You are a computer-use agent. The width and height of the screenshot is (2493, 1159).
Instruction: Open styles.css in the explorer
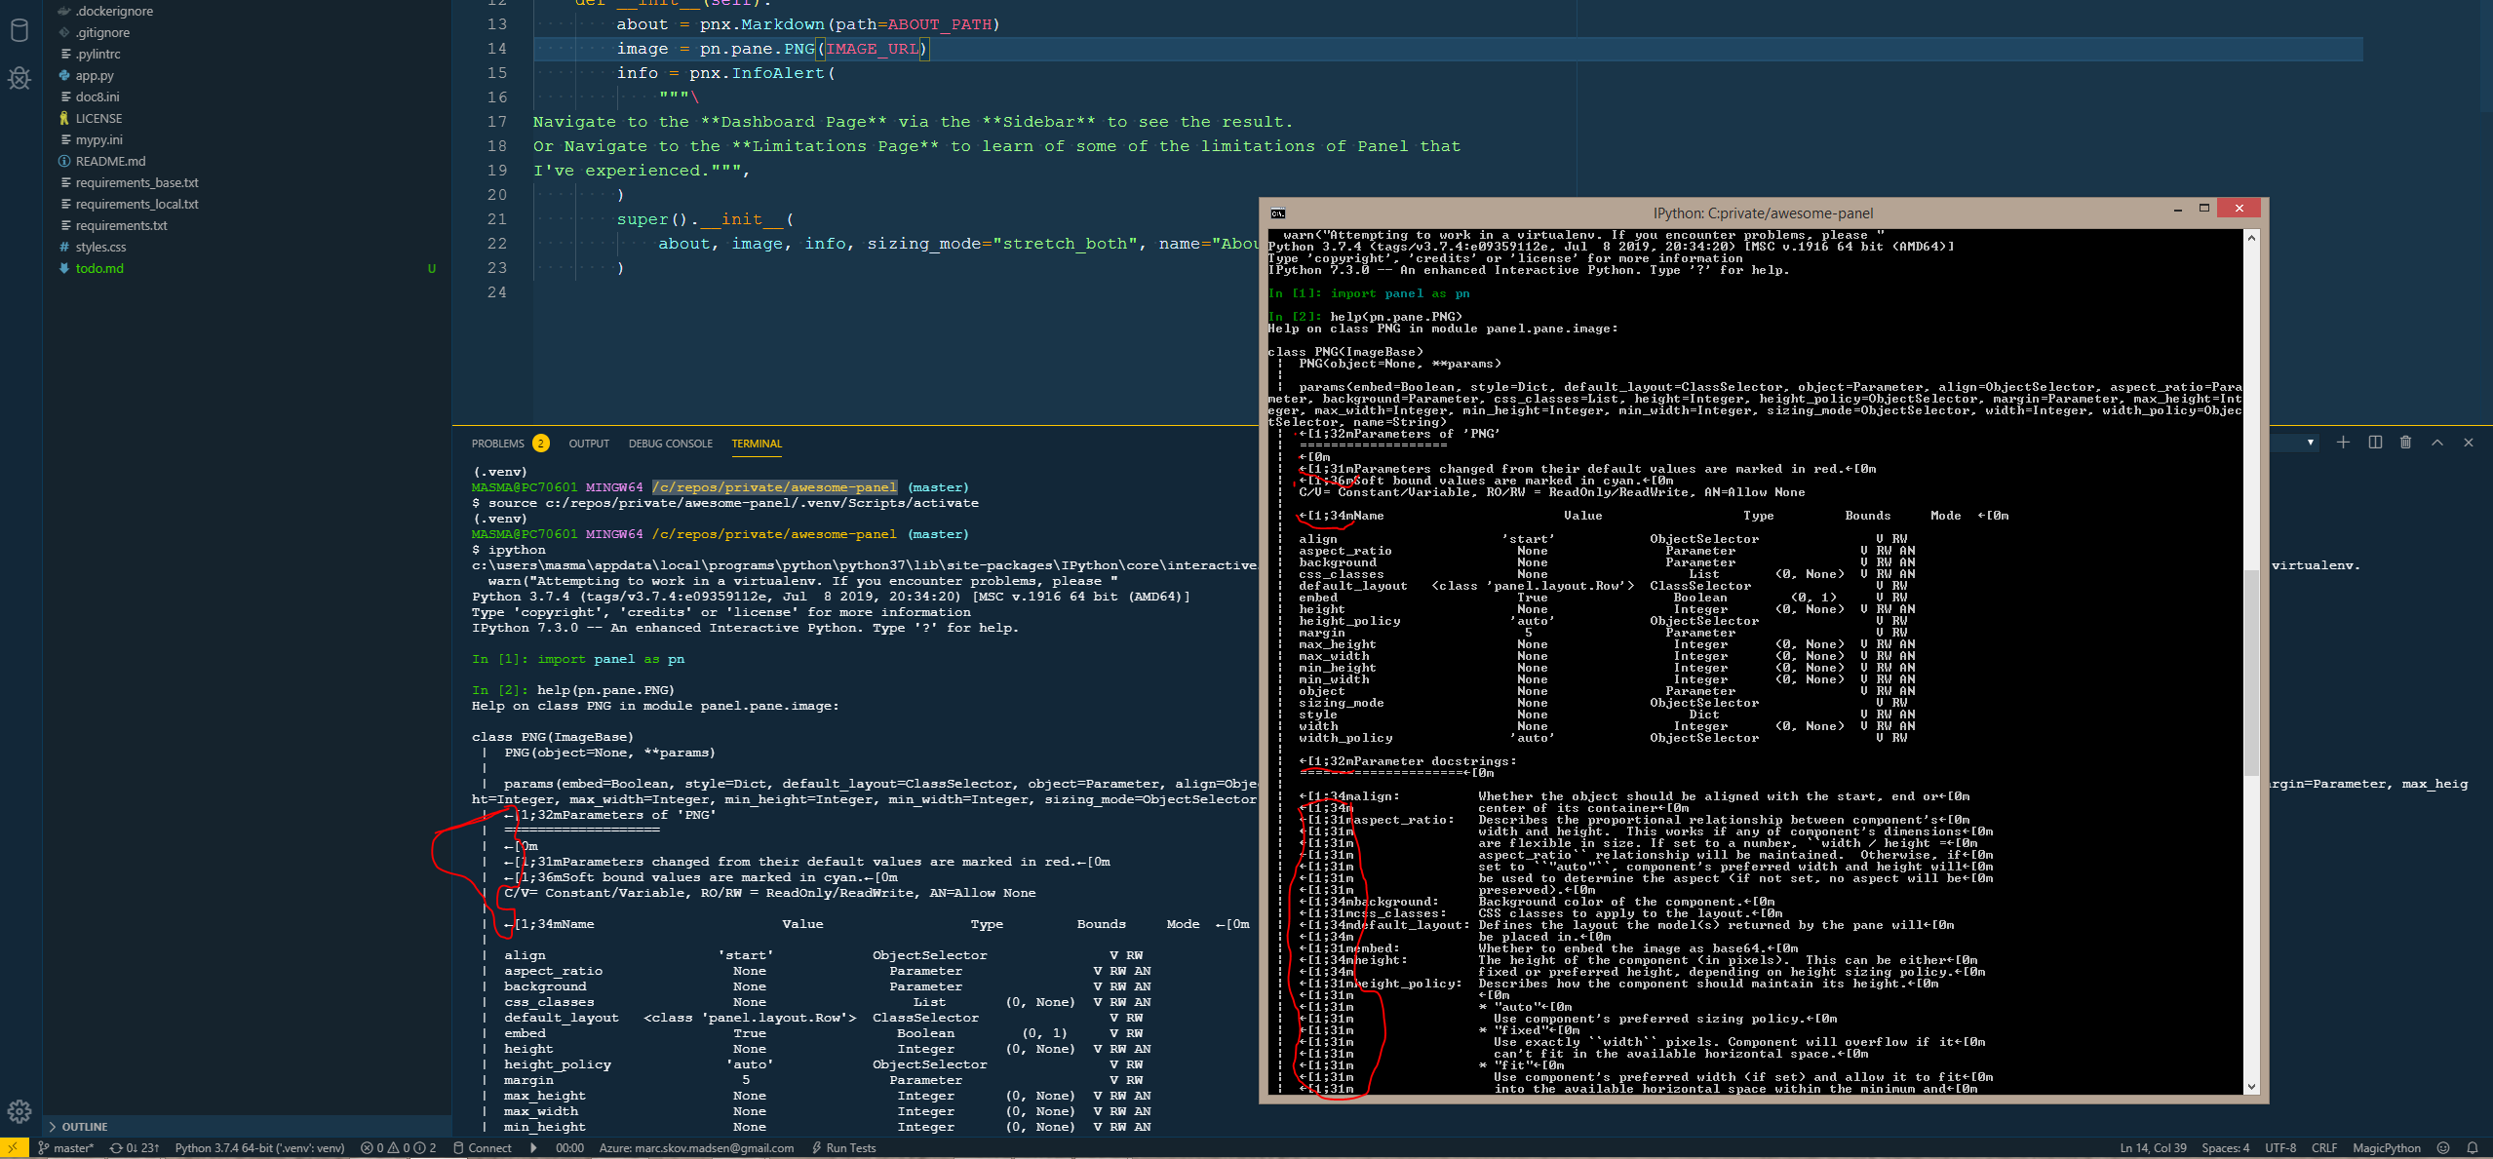click(100, 247)
